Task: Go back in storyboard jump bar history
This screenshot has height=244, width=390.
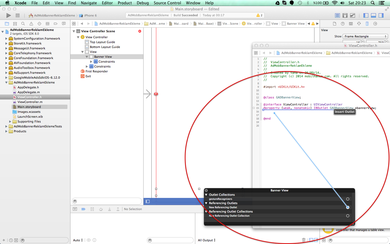Action: coord(82,24)
